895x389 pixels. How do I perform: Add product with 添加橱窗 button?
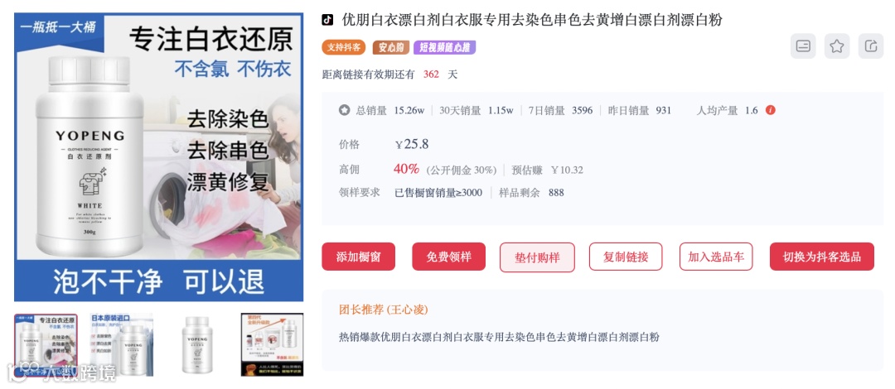coord(359,257)
